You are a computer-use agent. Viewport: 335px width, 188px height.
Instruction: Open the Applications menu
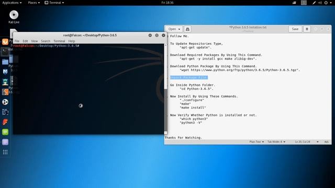12,3
